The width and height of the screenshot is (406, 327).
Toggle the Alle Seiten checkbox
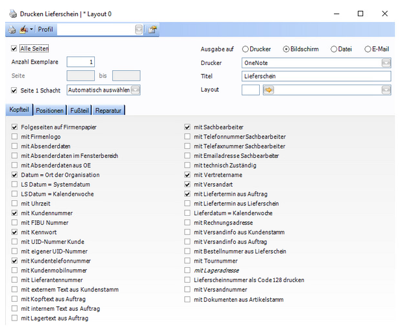tap(15, 48)
